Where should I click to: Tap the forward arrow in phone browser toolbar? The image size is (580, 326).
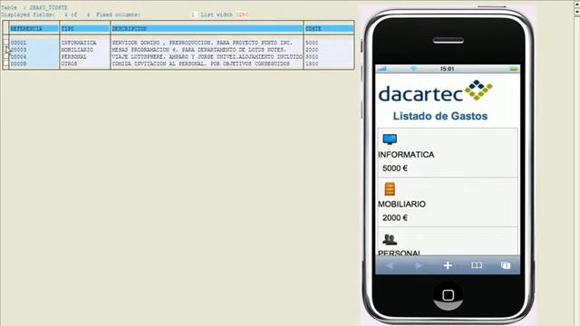[x=419, y=265]
